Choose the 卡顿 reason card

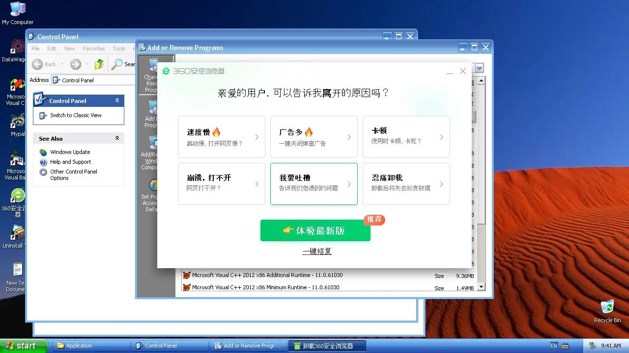point(406,137)
